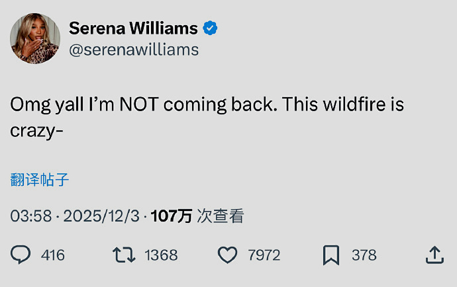The image size is (457, 287).
Task: Like the post with the heart icon
Action: [x=227, y=255]
